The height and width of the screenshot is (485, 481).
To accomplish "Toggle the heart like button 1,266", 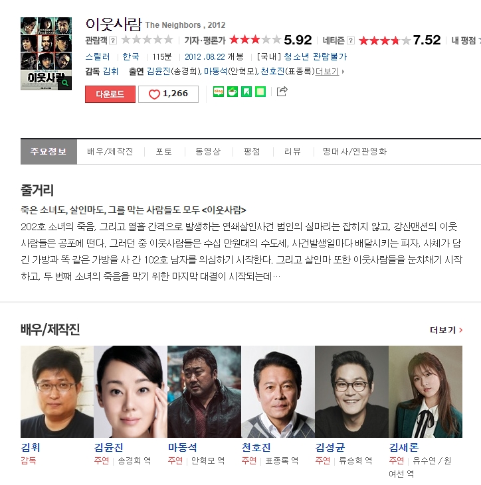I will pos(168,94).
